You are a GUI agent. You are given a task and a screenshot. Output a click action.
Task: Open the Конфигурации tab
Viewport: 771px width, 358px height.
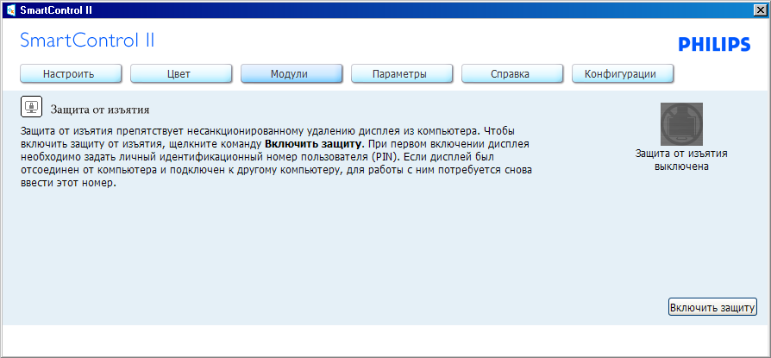tap(623, 74)
